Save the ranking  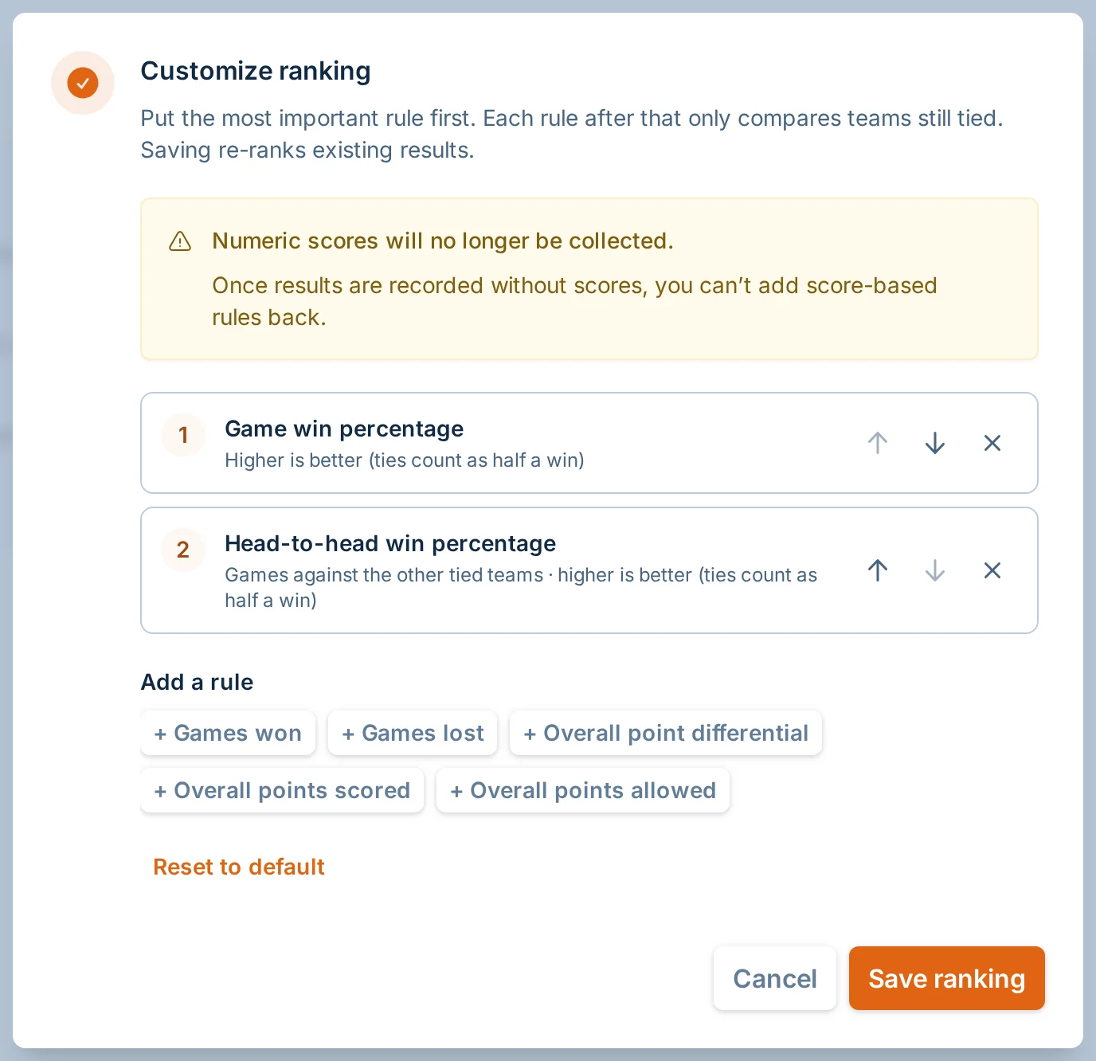(x=947, y=978)
